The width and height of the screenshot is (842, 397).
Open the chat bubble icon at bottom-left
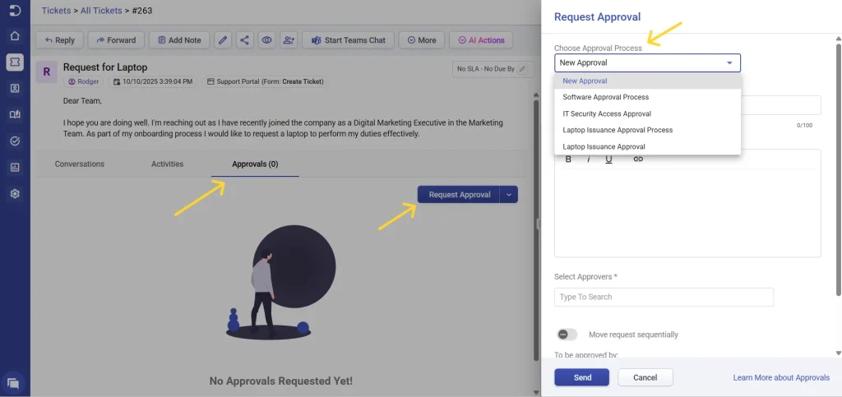(x=14, y=382)
